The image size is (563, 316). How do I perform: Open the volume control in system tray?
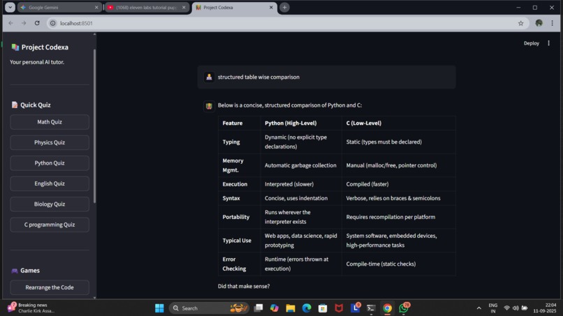click(516, 308)
